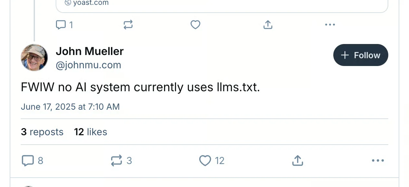Open the post timestamp permalink
This screenshot has width=409, height=187.
point(70,106)
